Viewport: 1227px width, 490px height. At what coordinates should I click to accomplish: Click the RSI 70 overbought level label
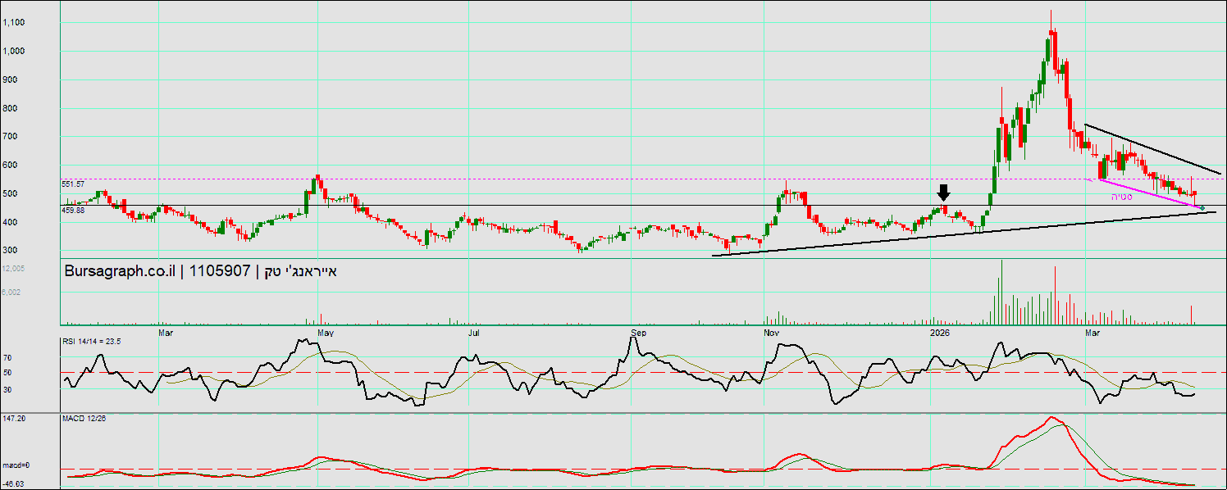tap(7, 358)
